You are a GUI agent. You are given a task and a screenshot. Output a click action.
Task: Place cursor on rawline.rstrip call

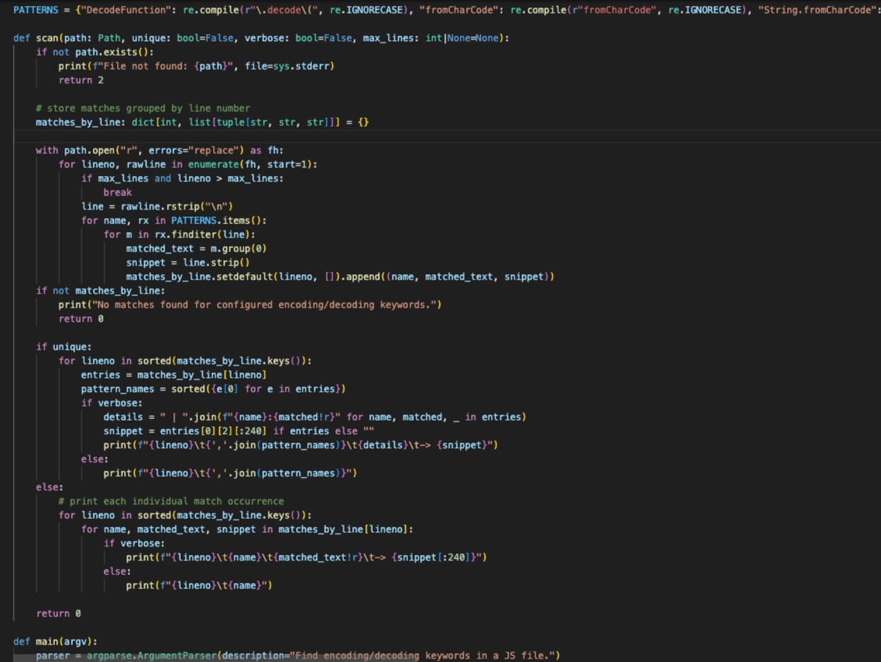coord(170,206)
